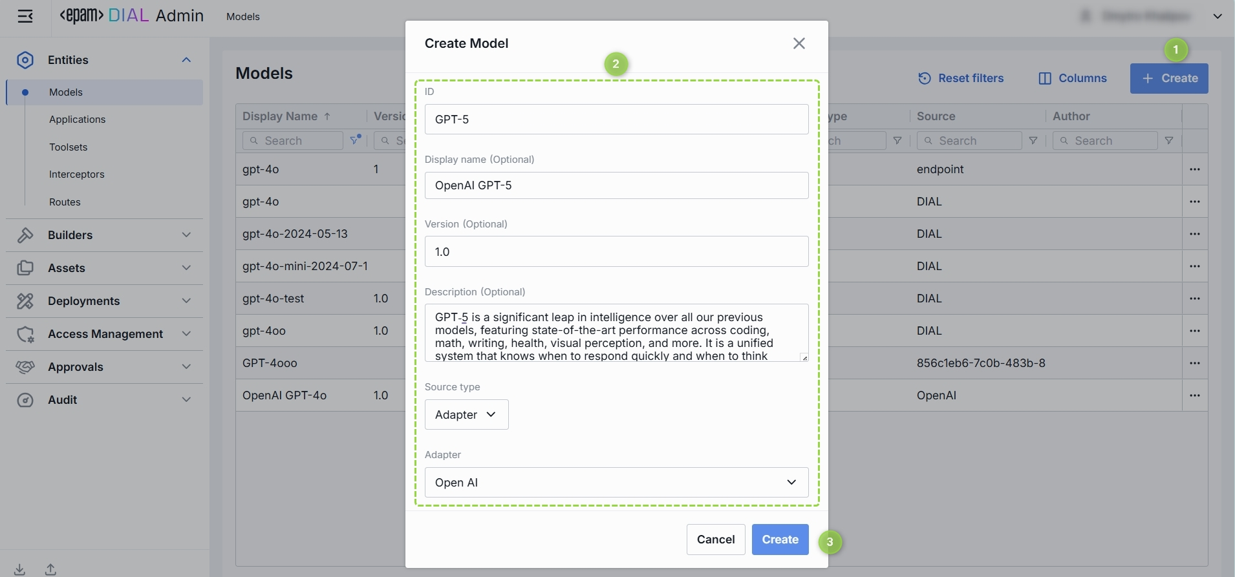Open Applications in the sidebar
Screen dimensions: 1235x577
point(77,120)
